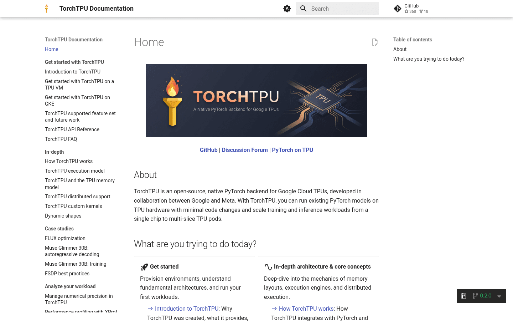Screen dimensions: 513x321
Task: Click the TorchTPU torch logo in header
Action: pyautogui.click(x=46, y=9)
